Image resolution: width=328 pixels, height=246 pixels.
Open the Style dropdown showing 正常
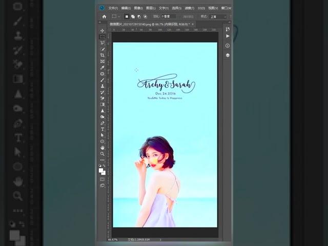(218, 17)
